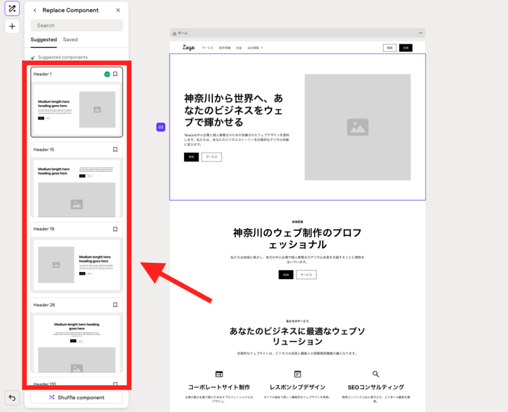Image resolution: width=508 pixels, height=412 pixels.
Task: Click the plus add element button
Action: coord(12,26)
